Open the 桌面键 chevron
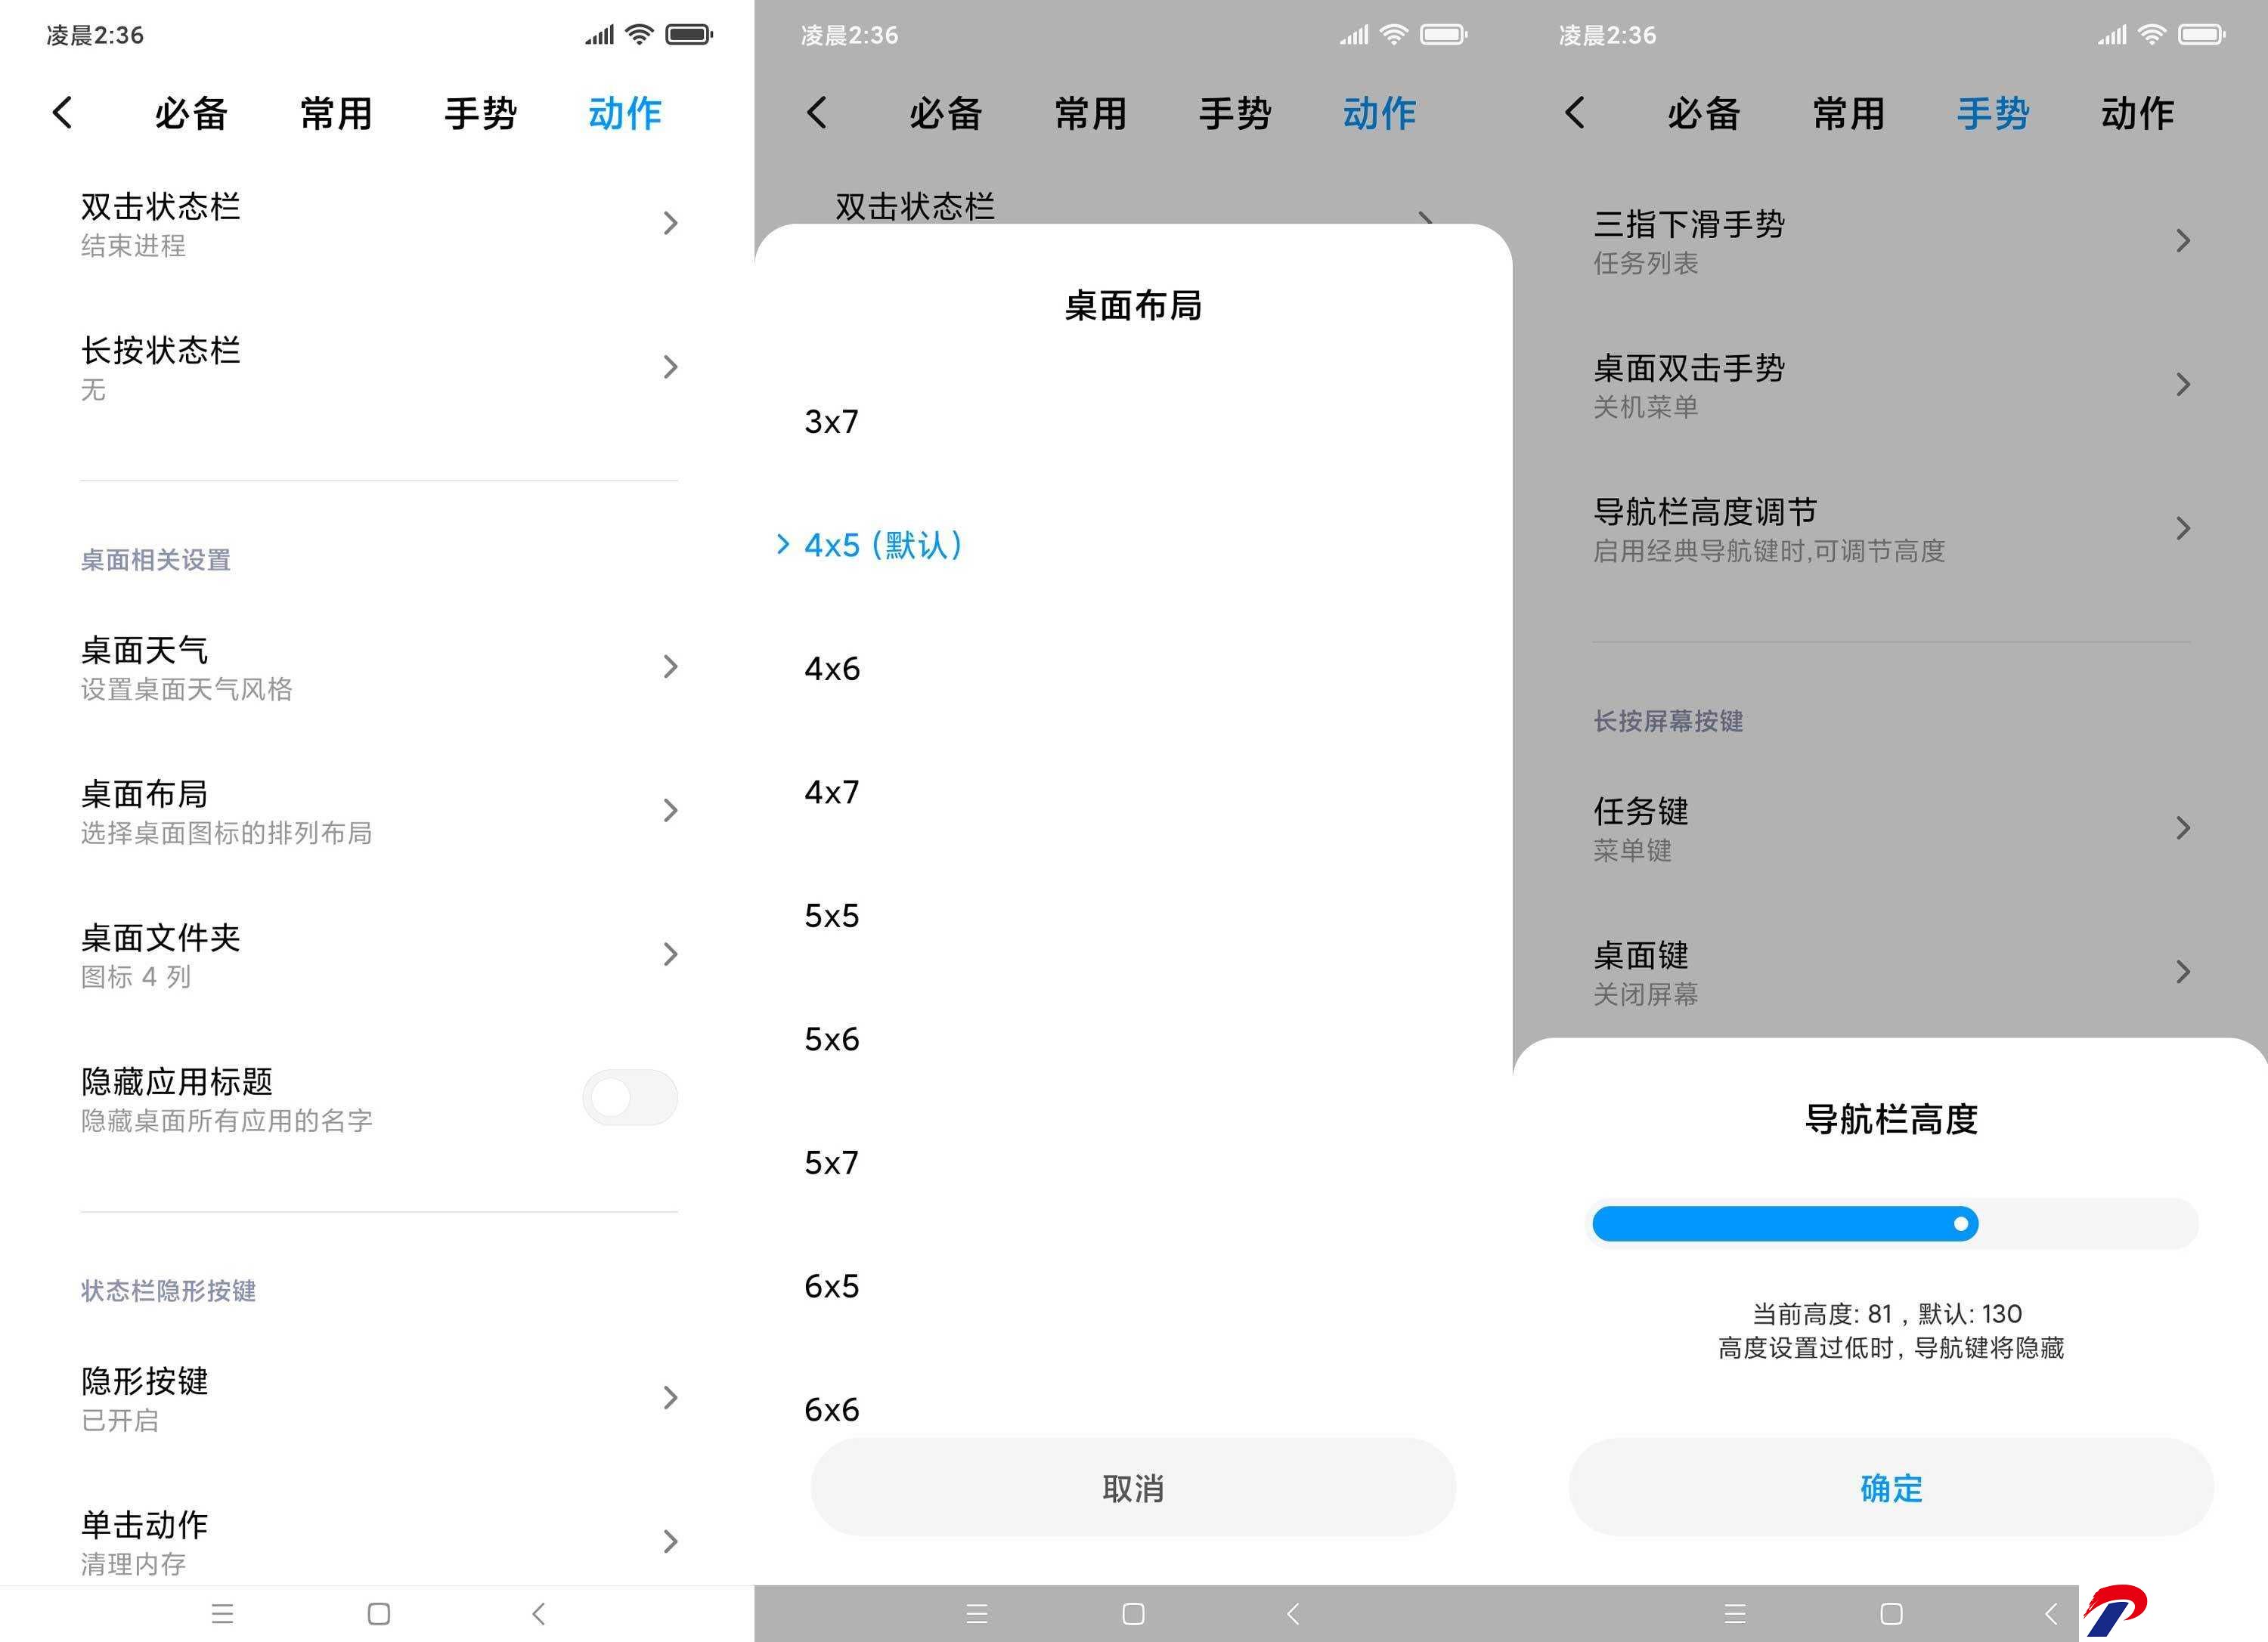The image size is (2268, 1642). [2183, 972]
